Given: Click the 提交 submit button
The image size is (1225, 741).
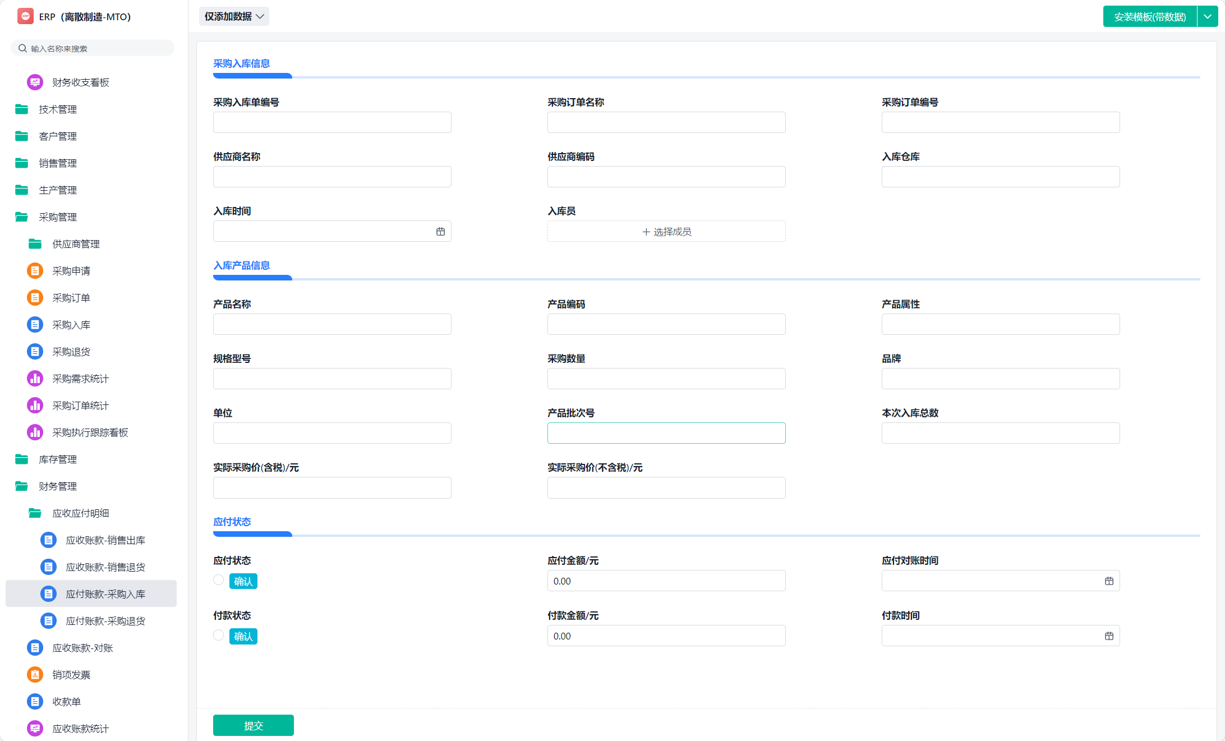Looking at the screenshot, I should coord(253,725).
